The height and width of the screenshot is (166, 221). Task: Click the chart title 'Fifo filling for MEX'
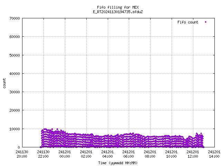[x=118, y=7]
